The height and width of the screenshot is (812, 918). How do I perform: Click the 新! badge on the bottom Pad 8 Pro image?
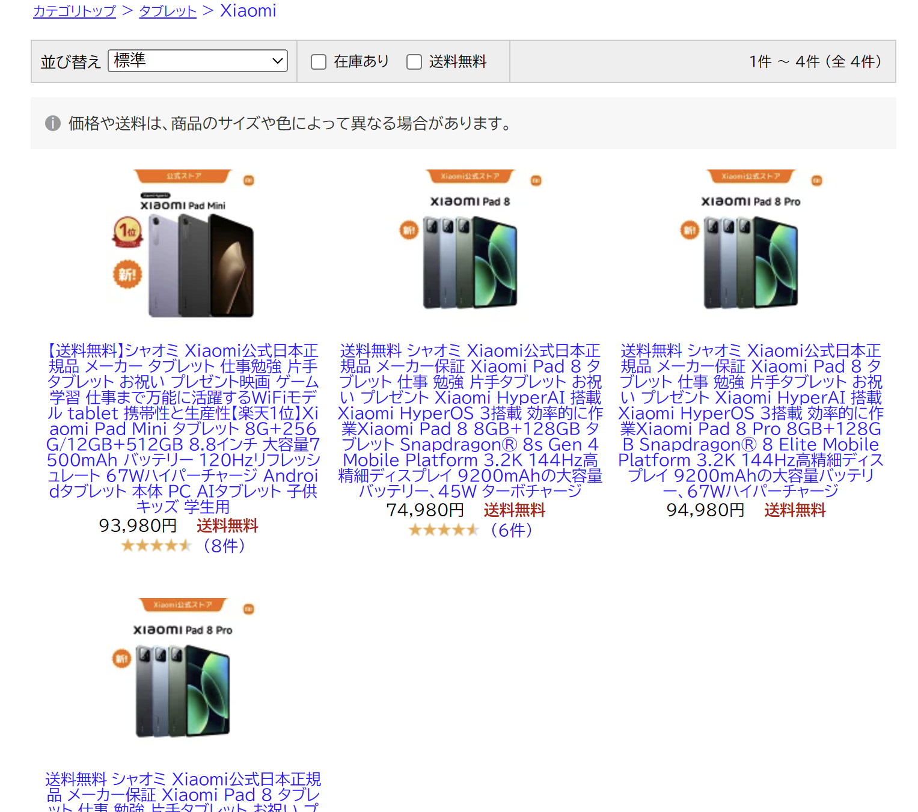pos(121,658)
